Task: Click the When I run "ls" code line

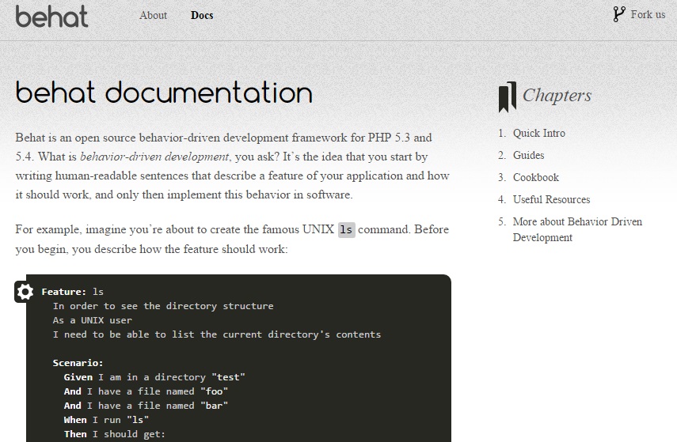Action: (x=106, y=420)
